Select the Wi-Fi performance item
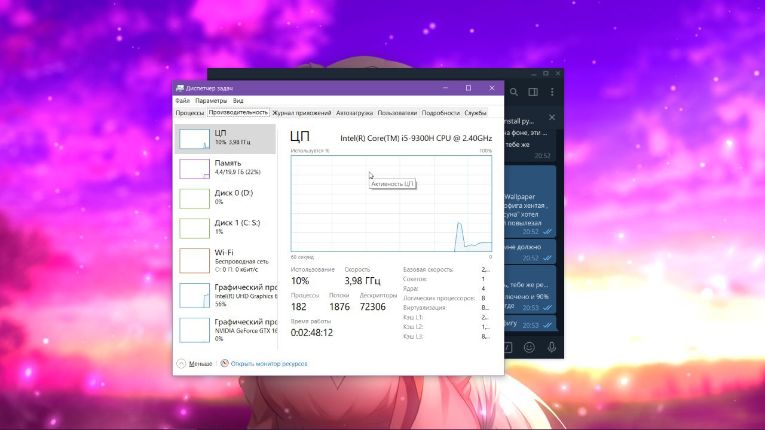765x430 pixels. click(225, 260)
